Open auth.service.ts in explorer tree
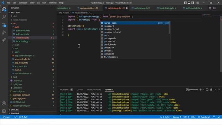This screenshot has height=125, width=222. pos(22,34)
